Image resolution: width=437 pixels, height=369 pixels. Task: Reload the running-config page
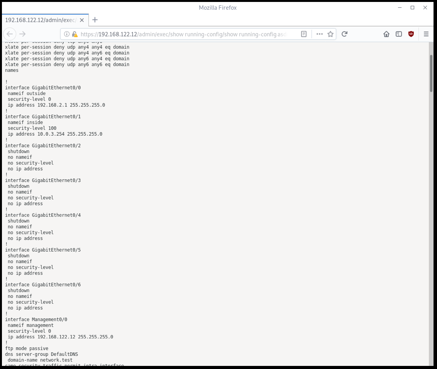(x=344, y=34)
